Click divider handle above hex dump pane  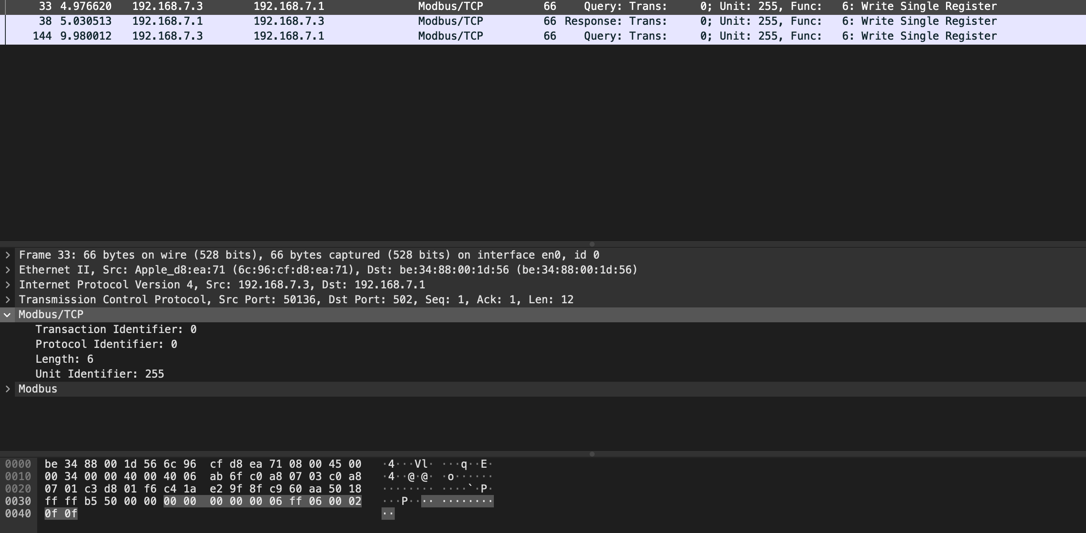(592, 454)
